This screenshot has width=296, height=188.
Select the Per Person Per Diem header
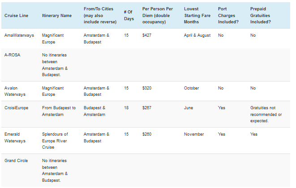coord(158,15)
